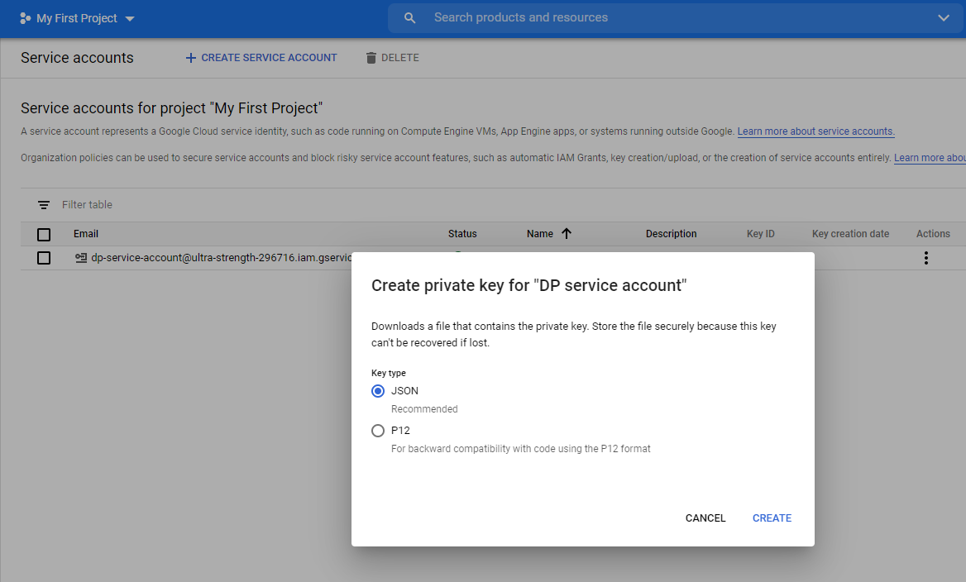Screen dimensions: 966x582
Task: Click CANCEL in the private key dialog
Action: [705, 518]
